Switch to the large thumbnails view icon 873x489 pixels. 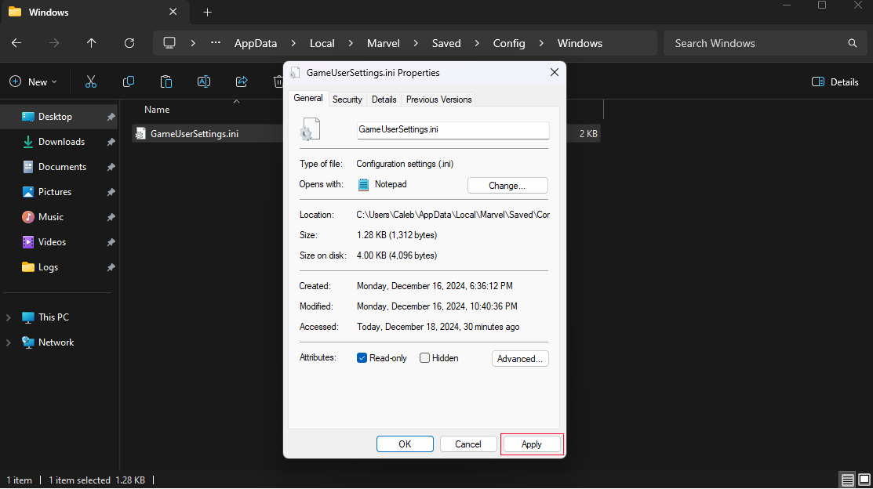(864, 480)
